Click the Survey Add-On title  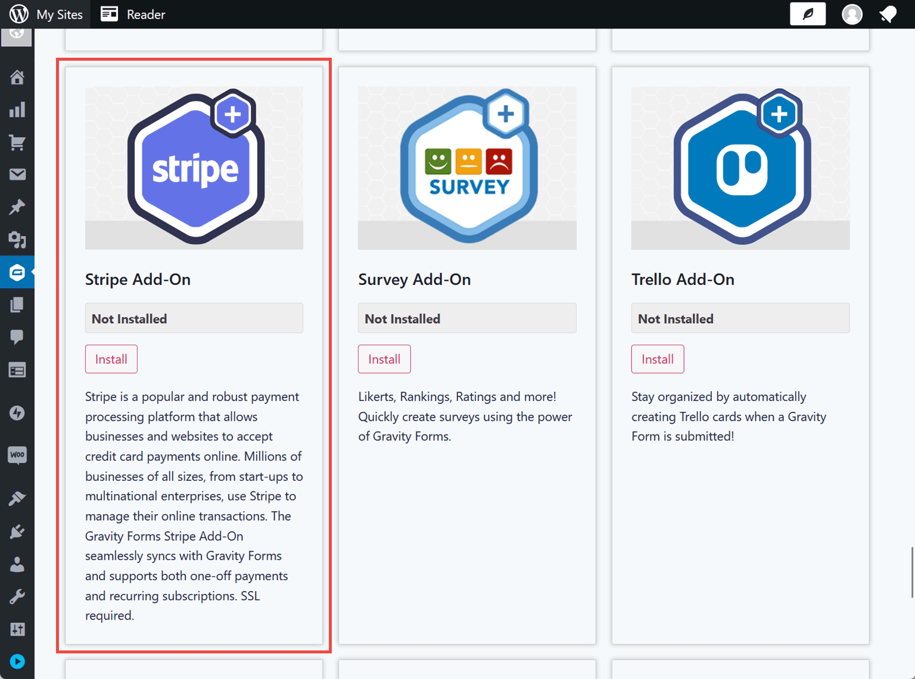415,279
